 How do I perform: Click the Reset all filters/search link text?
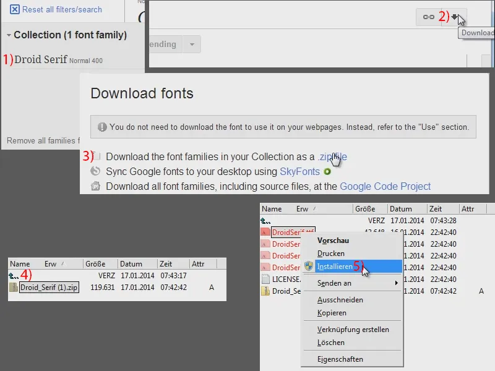coord(62,10)
